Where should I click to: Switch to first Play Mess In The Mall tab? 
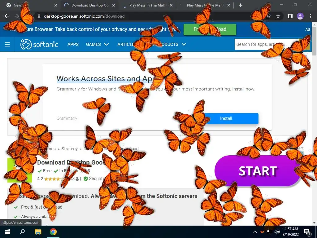[x=147, y=5]
